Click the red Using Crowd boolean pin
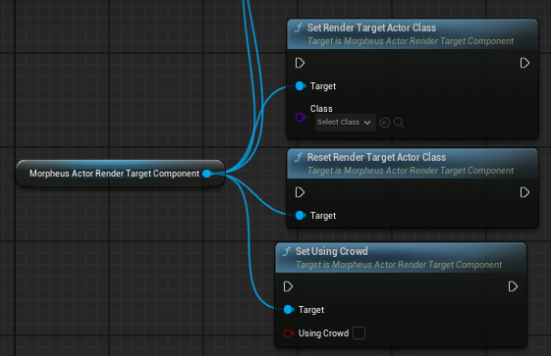 pos(289,333)
